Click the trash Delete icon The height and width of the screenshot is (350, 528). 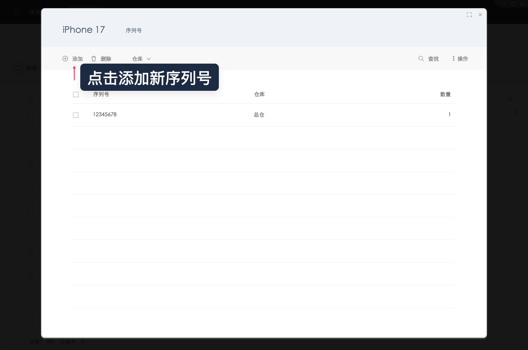94,59
